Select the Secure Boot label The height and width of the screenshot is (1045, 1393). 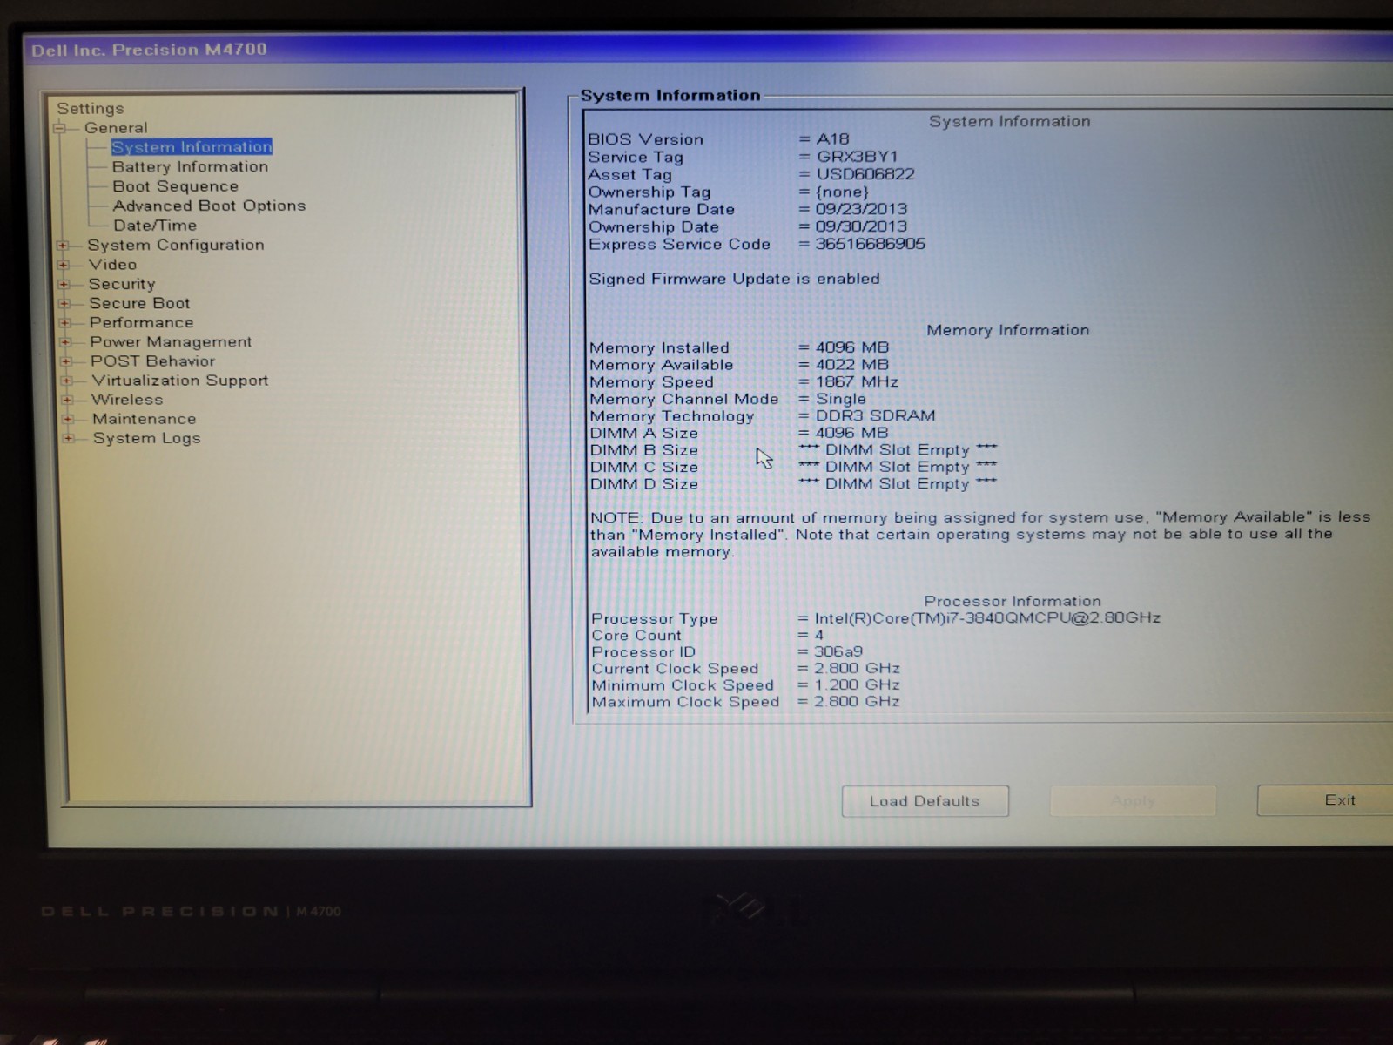point(139,303)
